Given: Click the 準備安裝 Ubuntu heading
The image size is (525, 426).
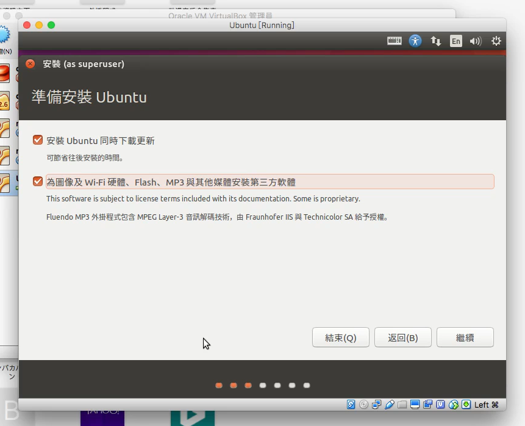Looking at the screenshot, I should pos(89,97).
